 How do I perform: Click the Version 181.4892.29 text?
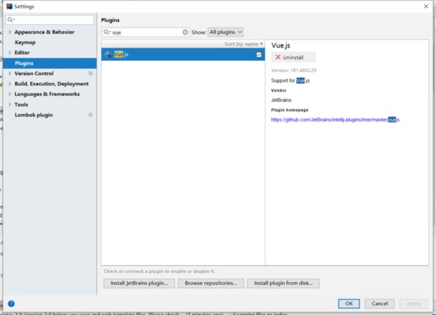tap(294, 70)
